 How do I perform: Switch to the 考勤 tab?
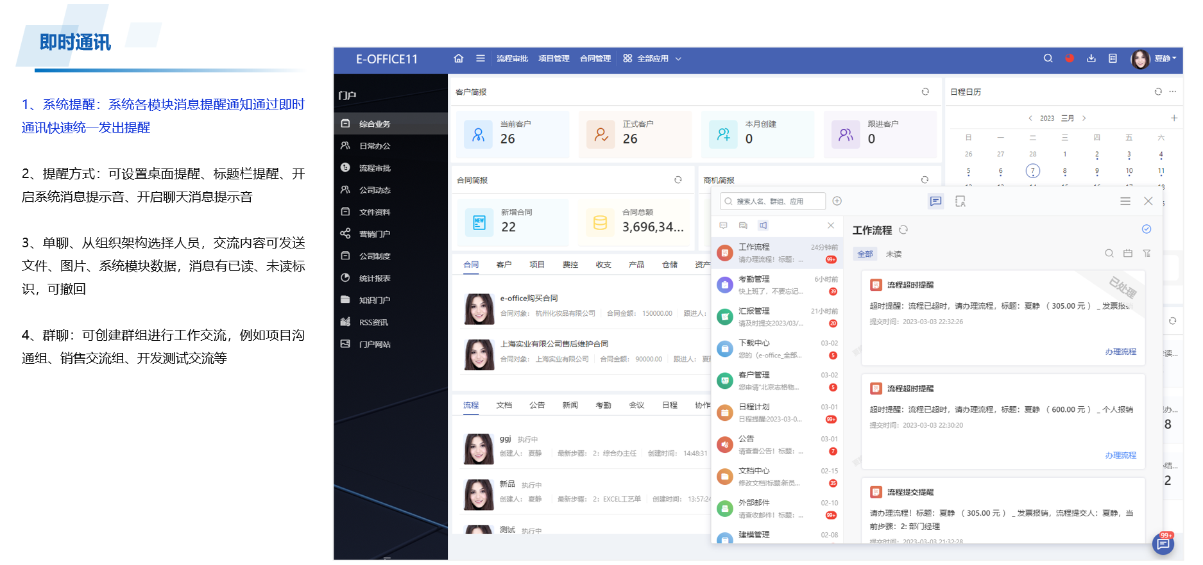click(x=603, y=405)
